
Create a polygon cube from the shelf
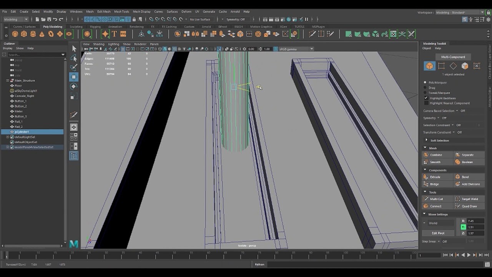pos(24,34)
